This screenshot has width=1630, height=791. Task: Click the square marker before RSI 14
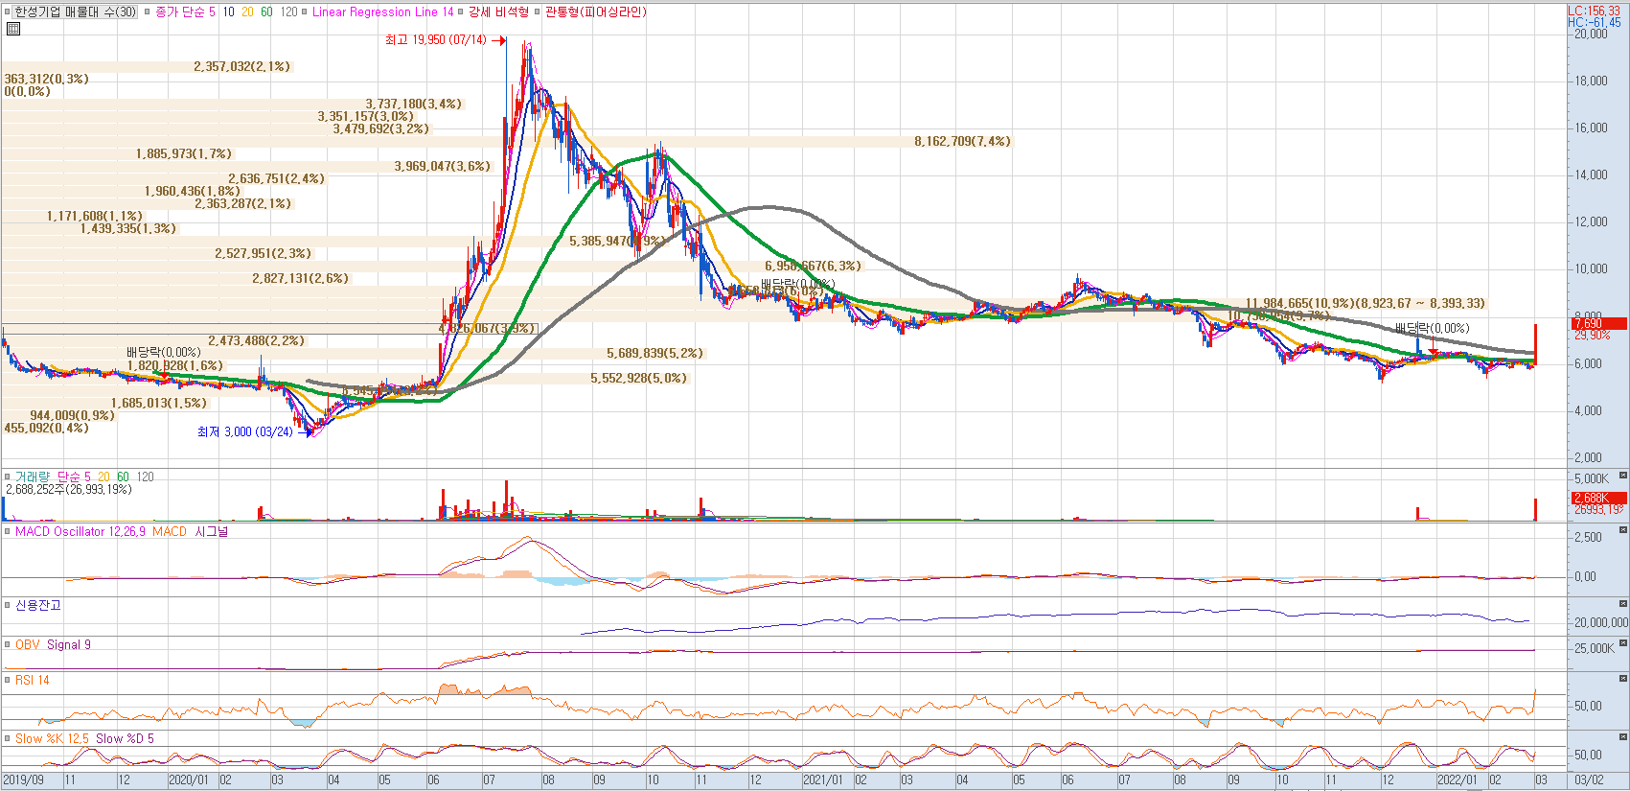(x=8, y=680)
